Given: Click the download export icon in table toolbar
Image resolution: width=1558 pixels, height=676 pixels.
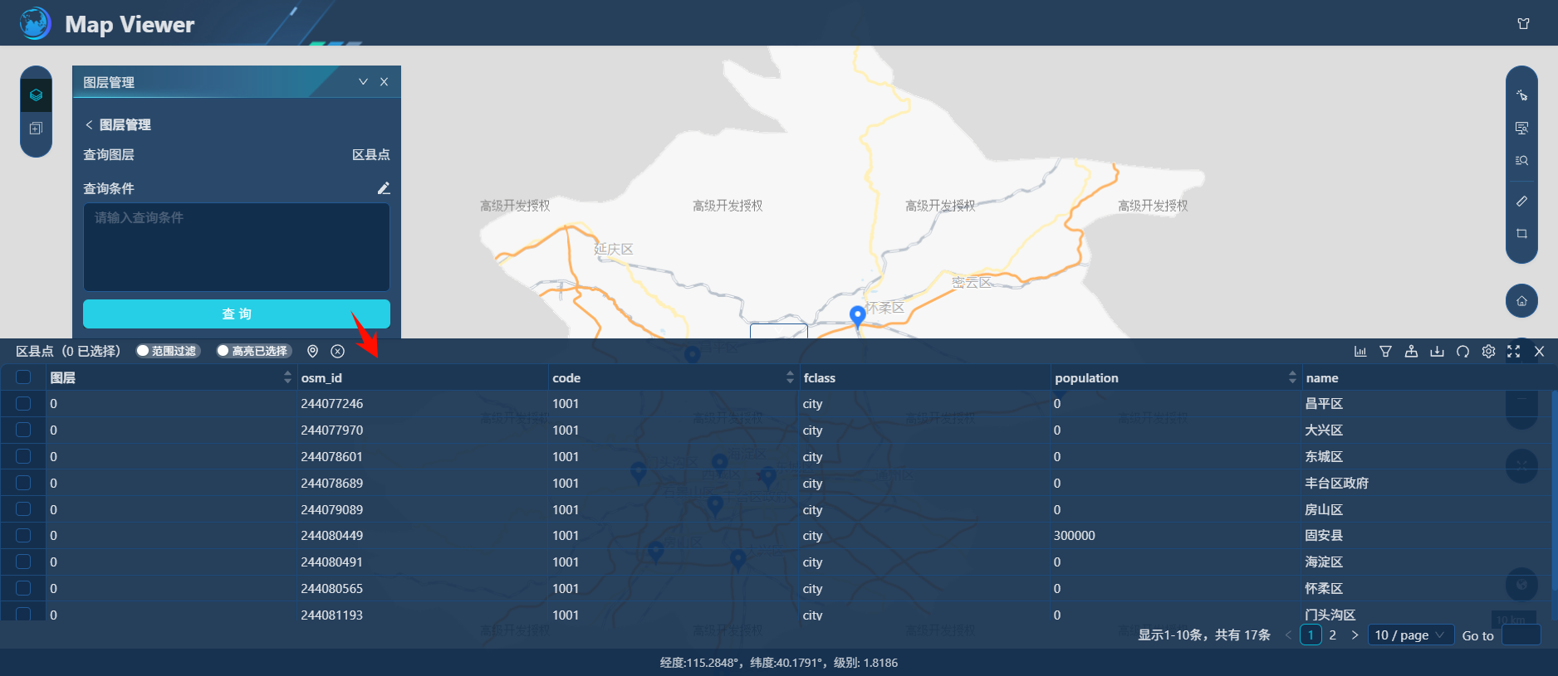Looking at the screenshot, I should pos(1437,352).
